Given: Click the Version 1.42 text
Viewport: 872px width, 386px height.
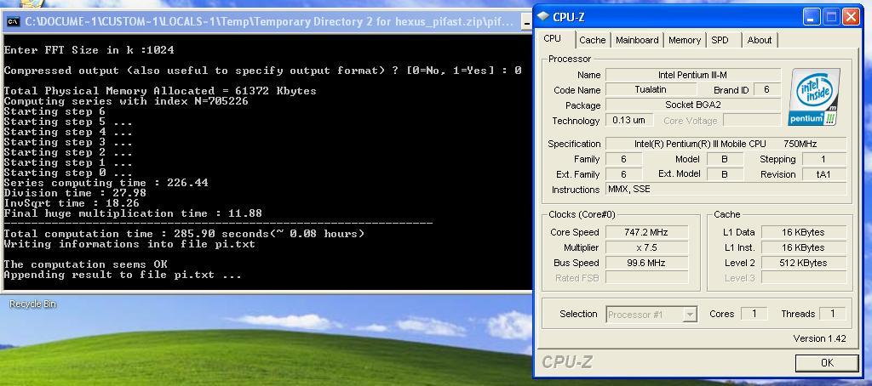Looking at the screenshot, I should (x=819, y=338).
